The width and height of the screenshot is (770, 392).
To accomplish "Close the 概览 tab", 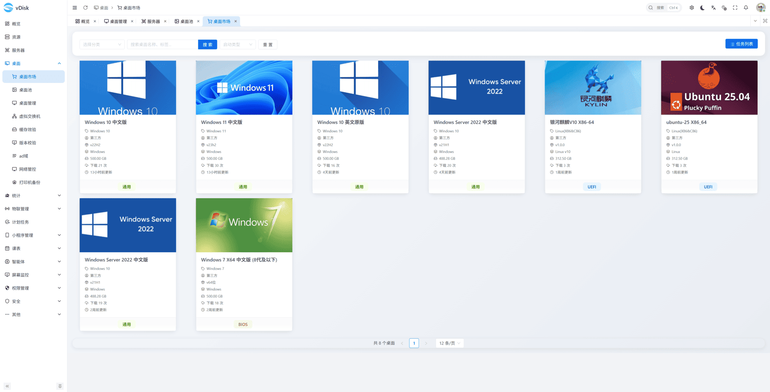I will (95, 21).
